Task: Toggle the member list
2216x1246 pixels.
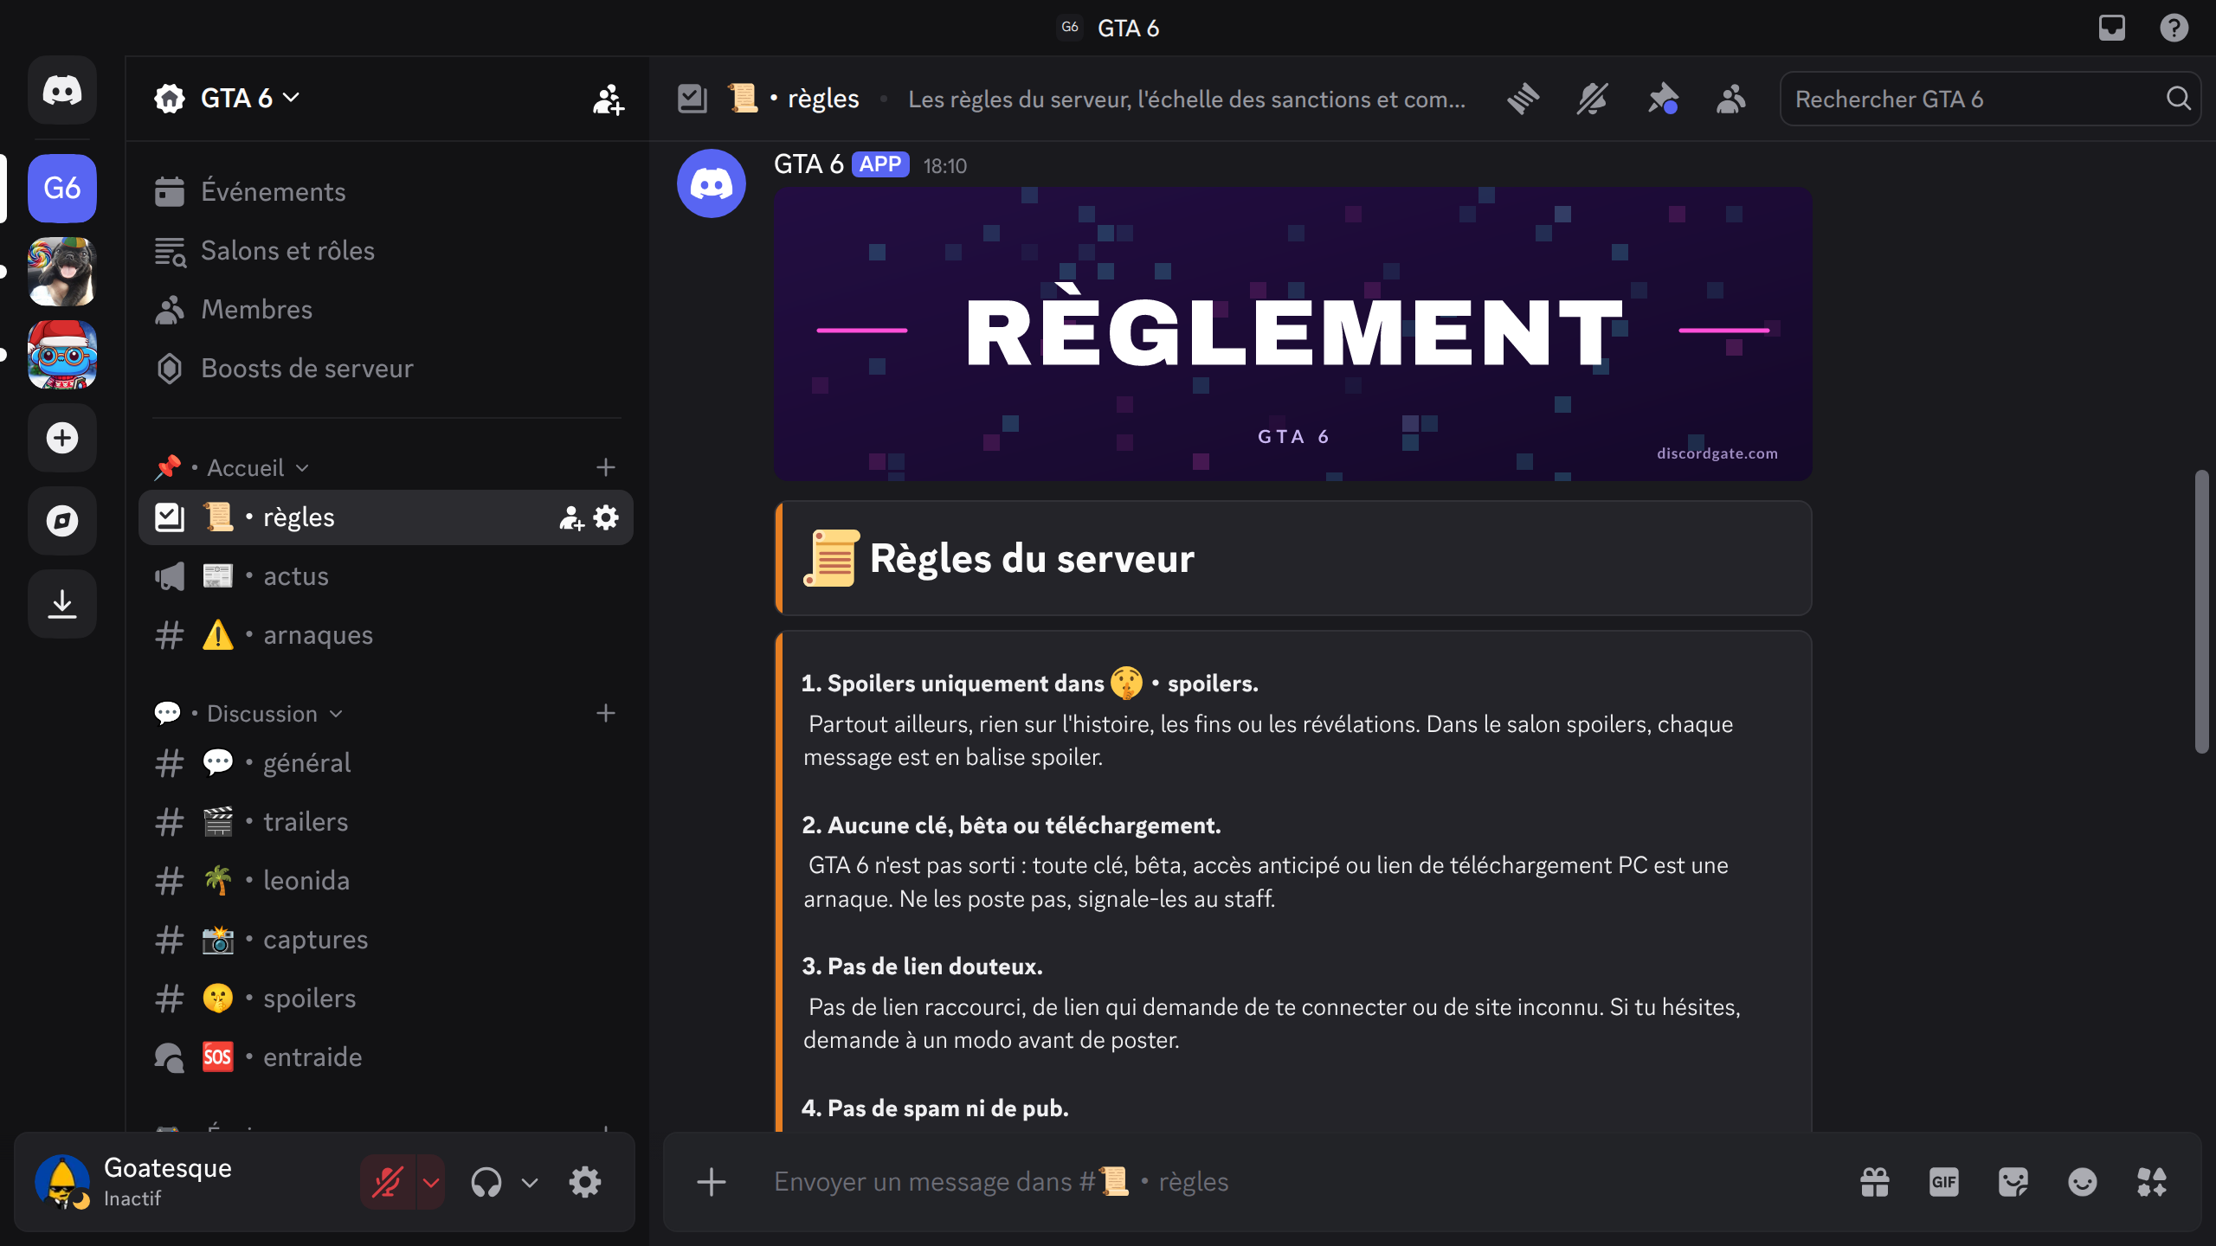Action: (x=1731, y=99)
